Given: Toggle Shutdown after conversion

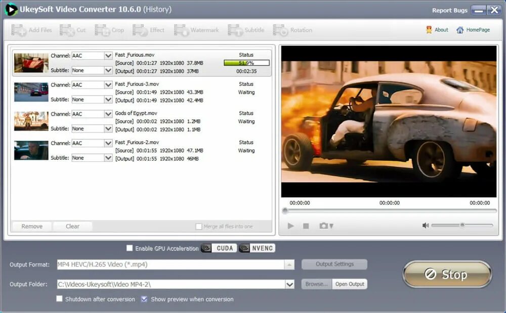Looking at the screenshot, I should coord(59,299).
